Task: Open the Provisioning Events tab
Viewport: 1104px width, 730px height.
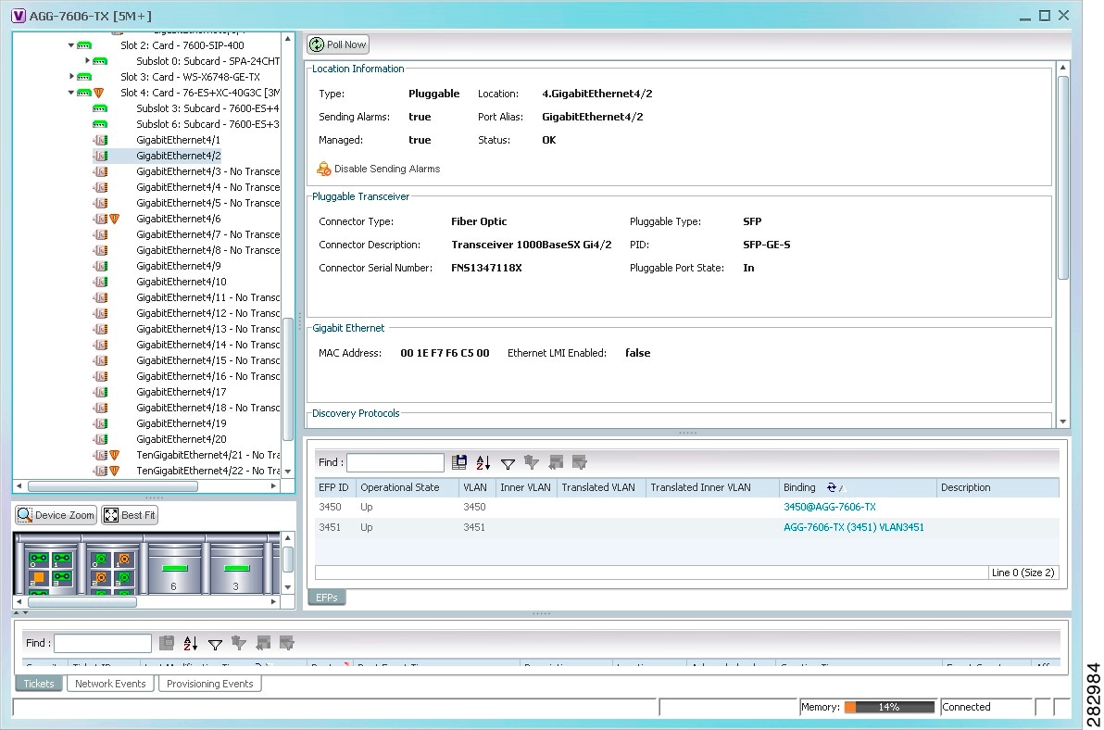Action: coord(210,684)
